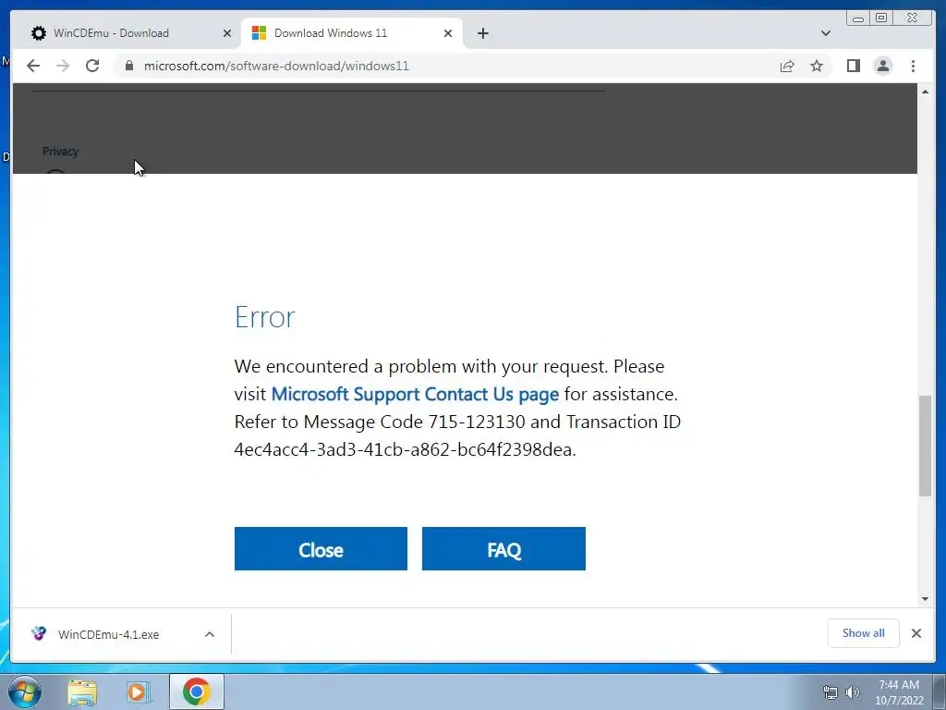946x710 pixels.
Task: Close the Download Windows 11 tab
Action: [448, 33]
